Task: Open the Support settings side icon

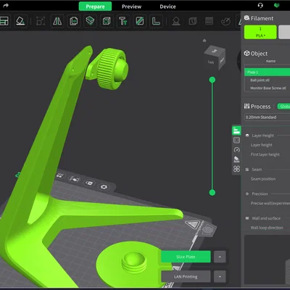Action: pos(236,159)
